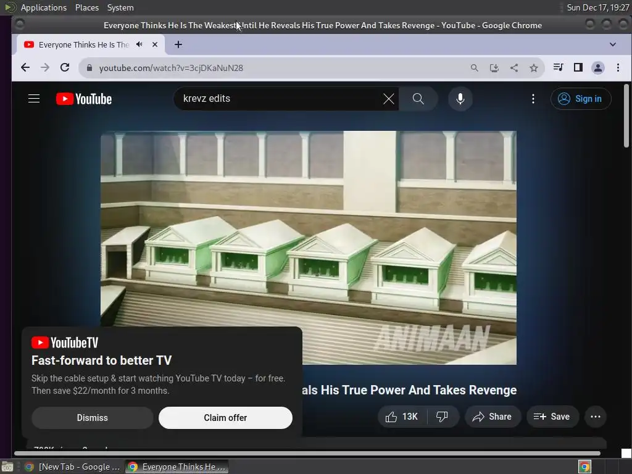The width and height of the screenshot is (632, 474).
Task: Click the clock showing Sun Dec 17
Action: click(x=597, y=7)
